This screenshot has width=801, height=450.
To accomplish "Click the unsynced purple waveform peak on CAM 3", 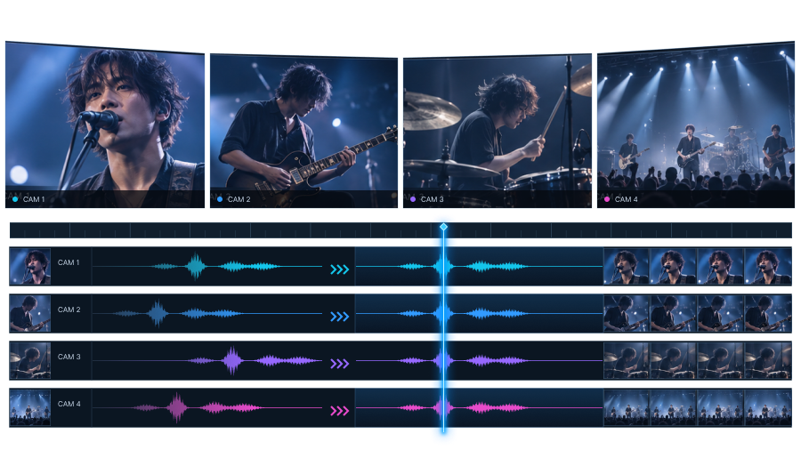I will click(x=232, y=361).
